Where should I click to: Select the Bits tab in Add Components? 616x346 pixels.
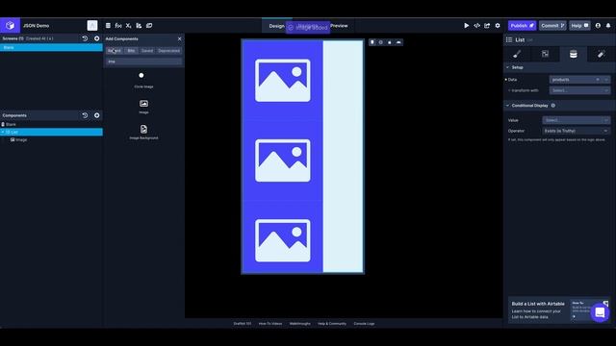(131, 51)
